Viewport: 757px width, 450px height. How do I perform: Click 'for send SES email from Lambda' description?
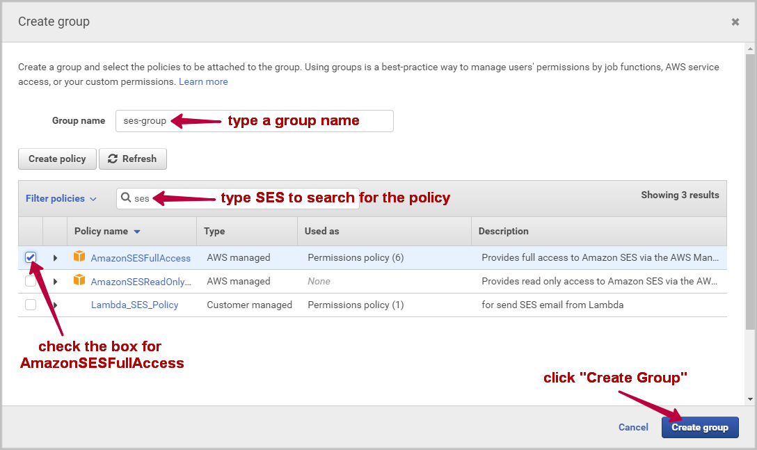552,305
